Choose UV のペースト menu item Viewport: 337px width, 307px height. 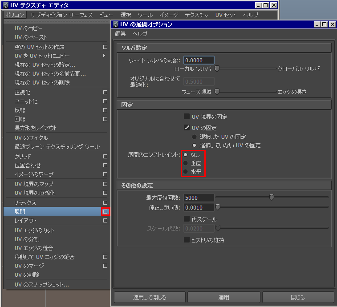56,37
